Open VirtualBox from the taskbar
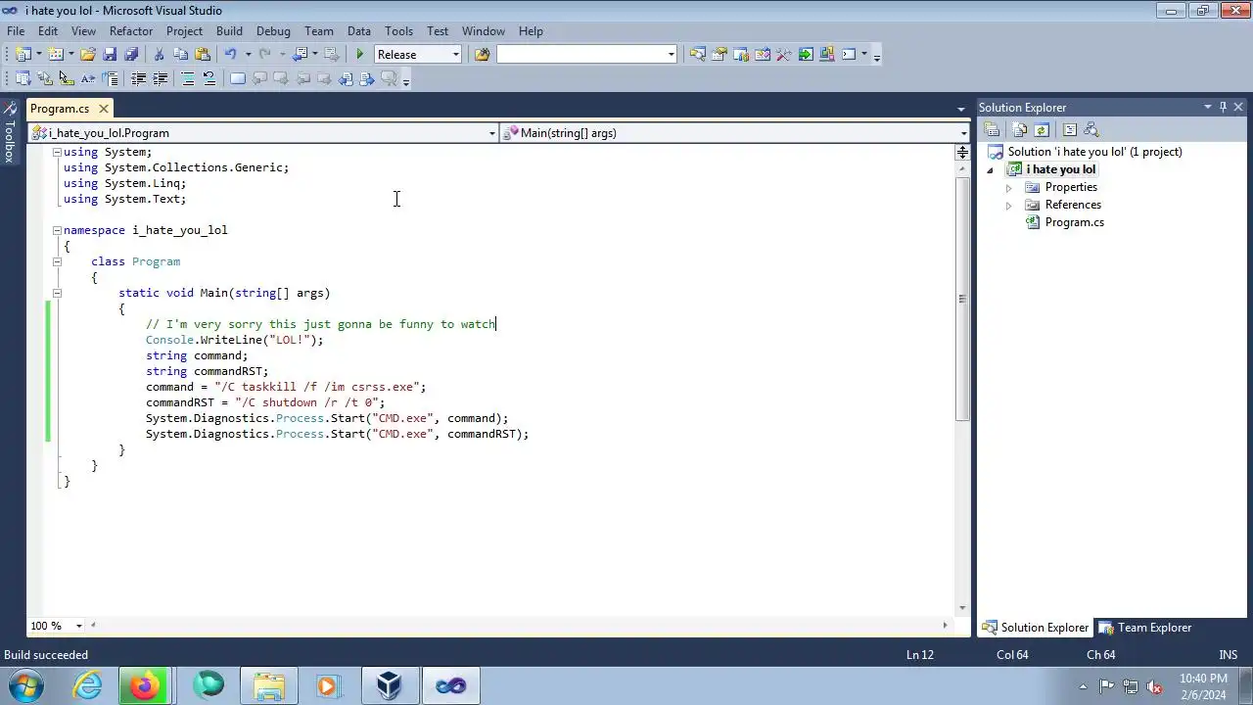Image resolution: width=1253 pixels, height=705 pixels. click(390, 685)
